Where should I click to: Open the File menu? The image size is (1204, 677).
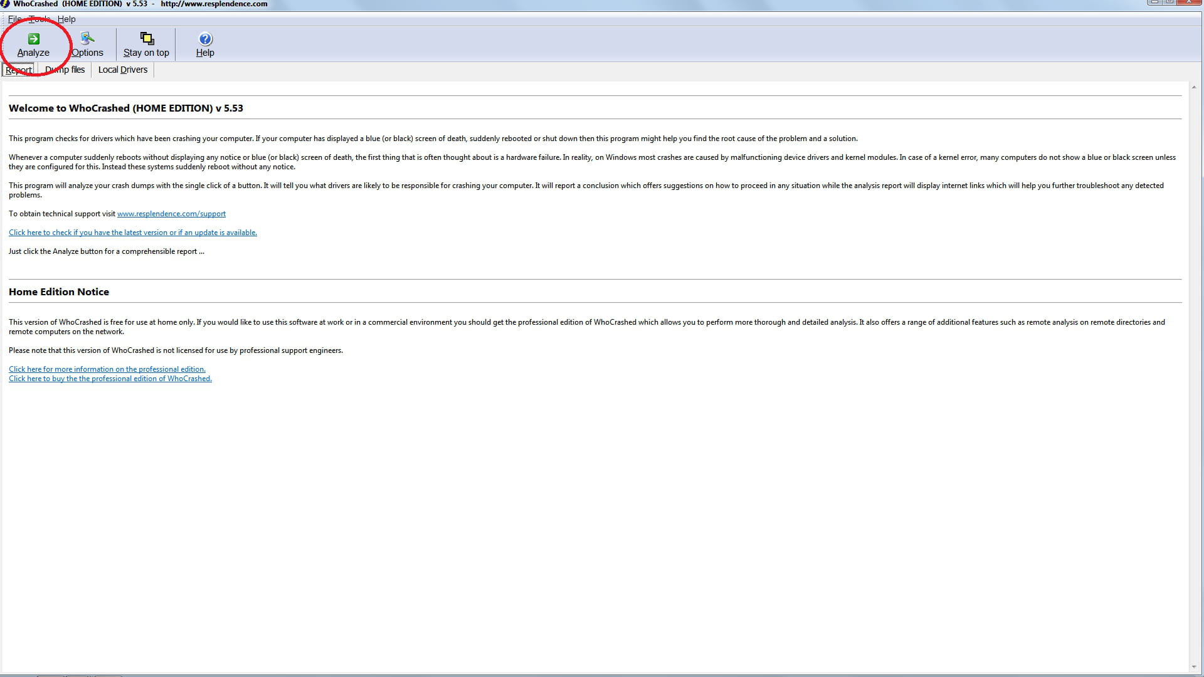(14, 19)
